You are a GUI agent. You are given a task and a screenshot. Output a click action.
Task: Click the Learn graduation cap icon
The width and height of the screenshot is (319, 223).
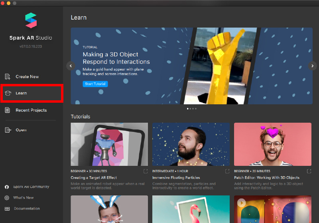[x=8, y=93]
